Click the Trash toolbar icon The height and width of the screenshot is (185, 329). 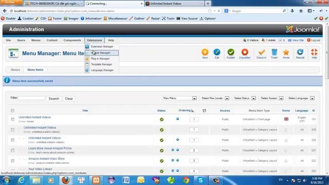[x=274, y=53]
